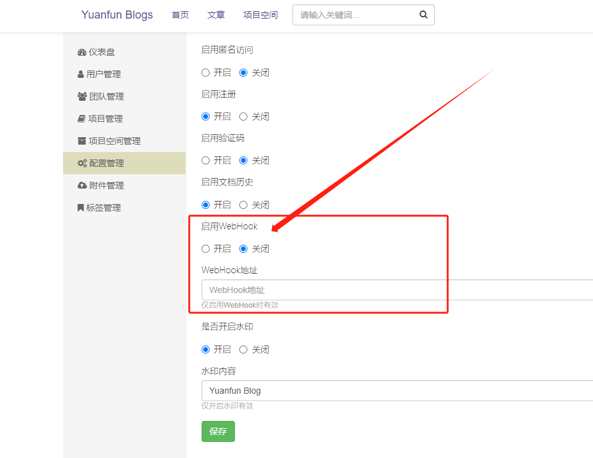Viewport: 593px width, 458px height.
Task: Click the team icon beside 团队管理
Action: click(82, 97)
